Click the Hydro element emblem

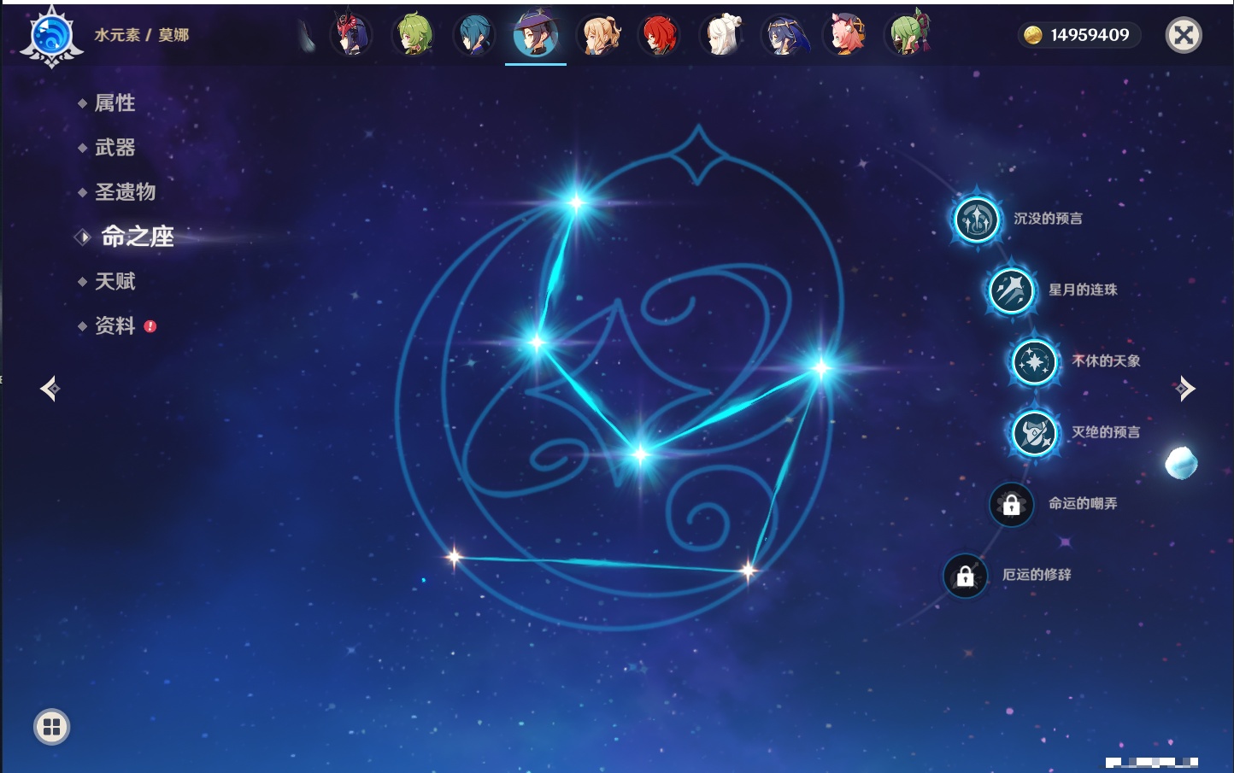51,37
